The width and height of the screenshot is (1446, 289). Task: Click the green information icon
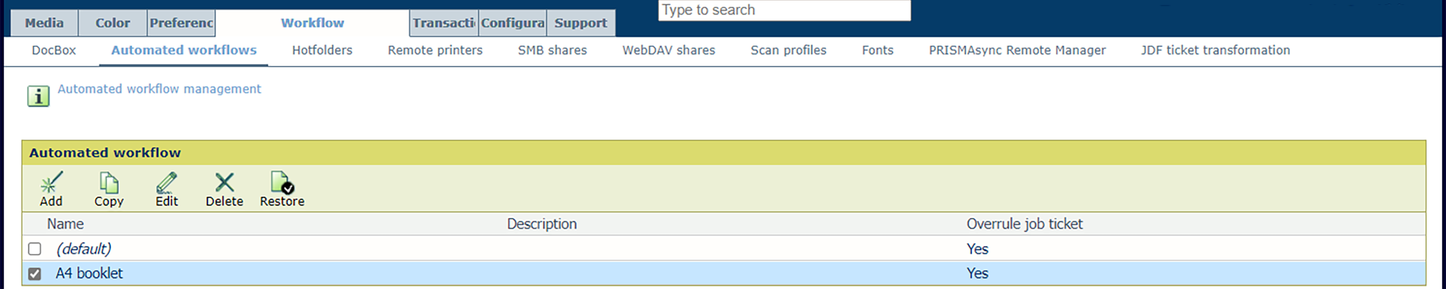point(38,96)
